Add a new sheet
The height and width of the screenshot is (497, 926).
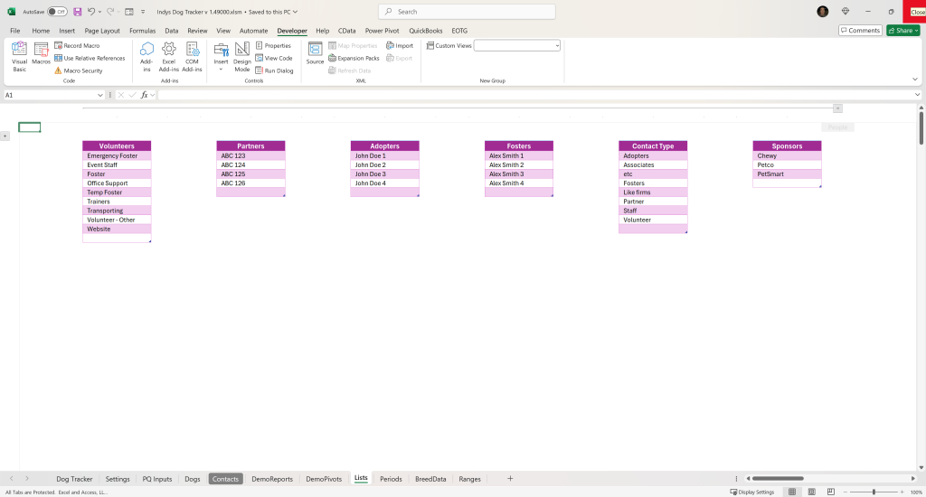tap(510, 479)
